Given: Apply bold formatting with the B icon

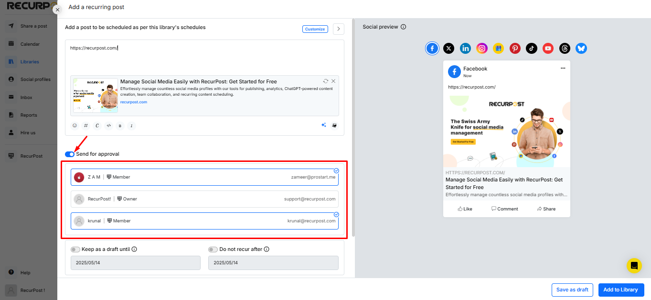Looking at the screenshot, I should coord(120,126).
